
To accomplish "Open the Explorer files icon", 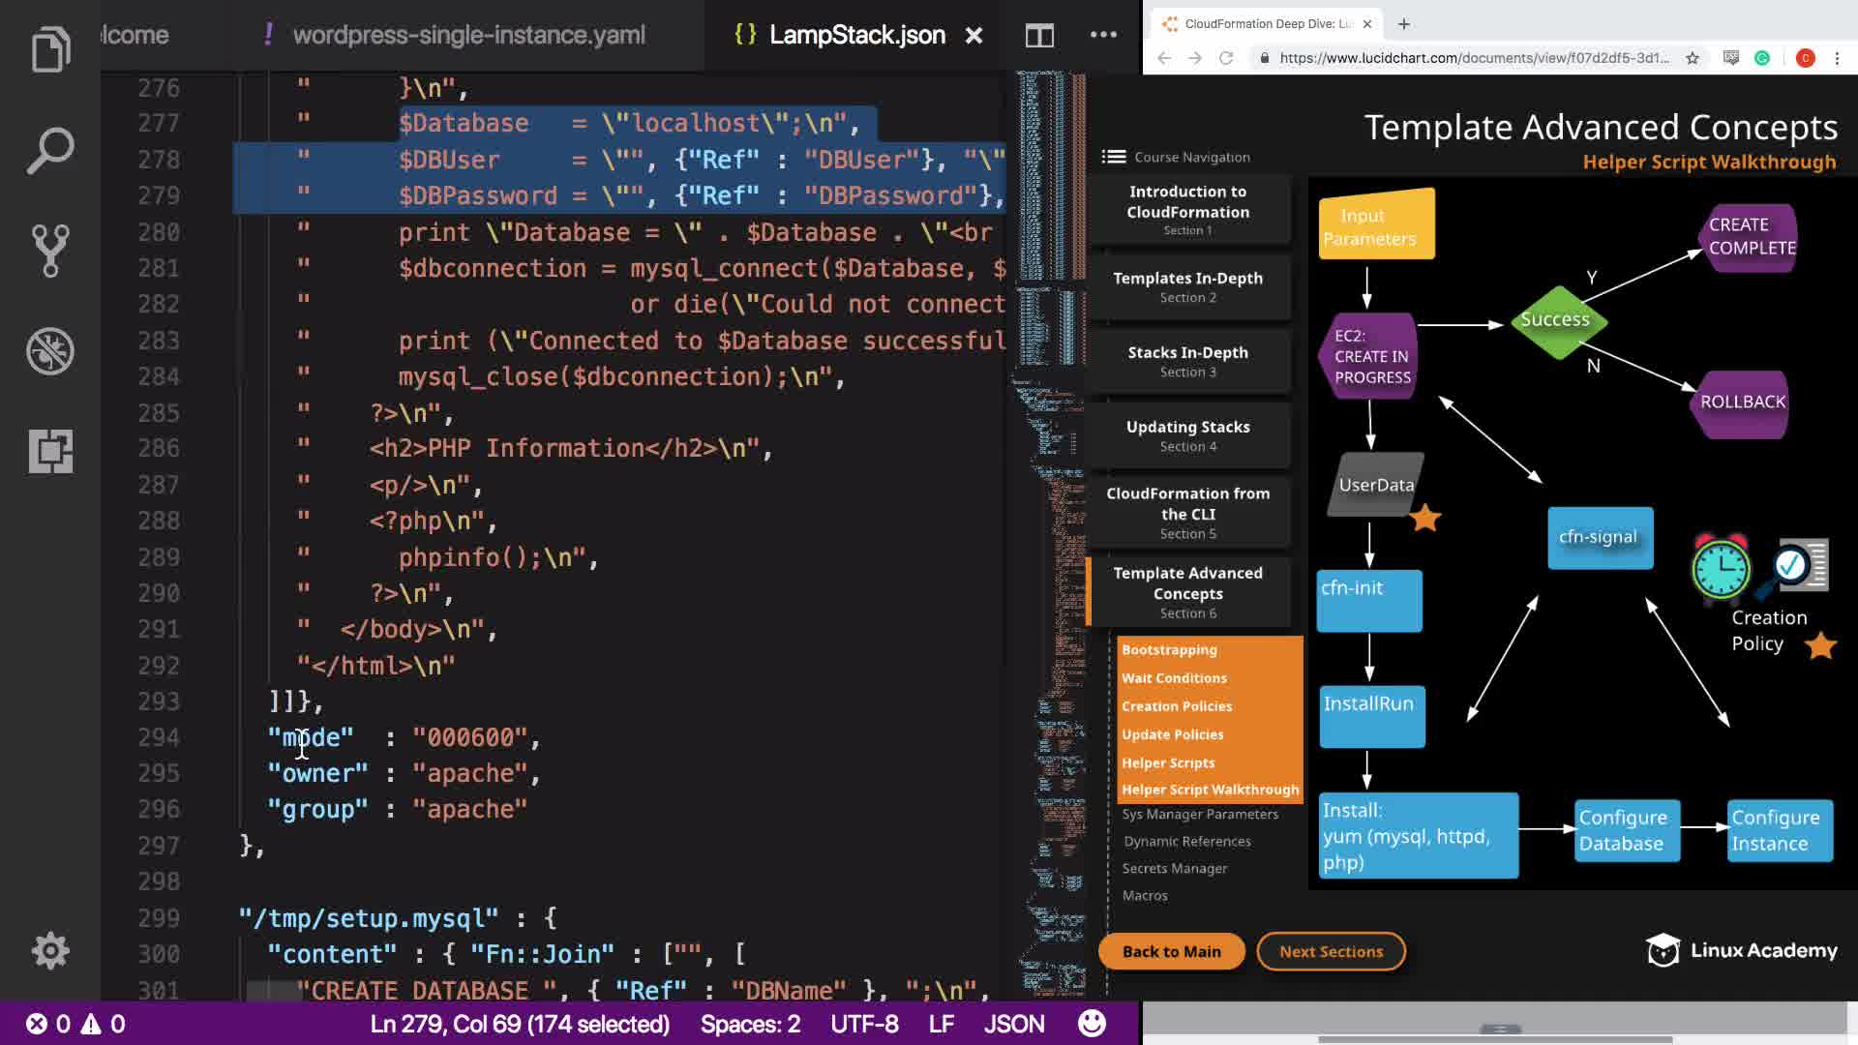I will [x=50, y=48].
